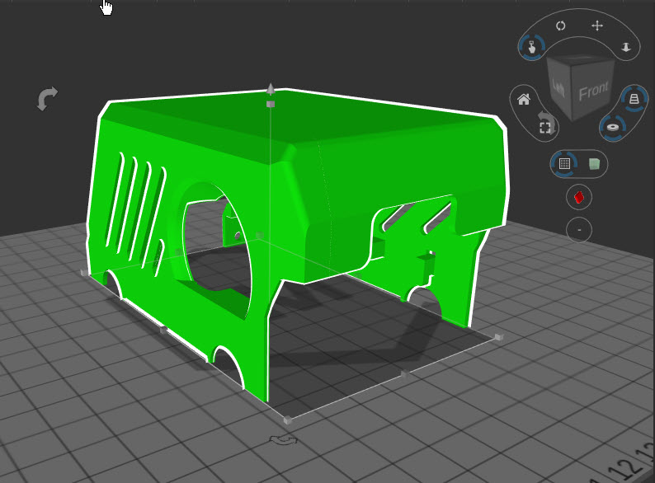The image size is (655, 483).
Task: Click the rotation handle below bounding box
Action: coord(283,439)
